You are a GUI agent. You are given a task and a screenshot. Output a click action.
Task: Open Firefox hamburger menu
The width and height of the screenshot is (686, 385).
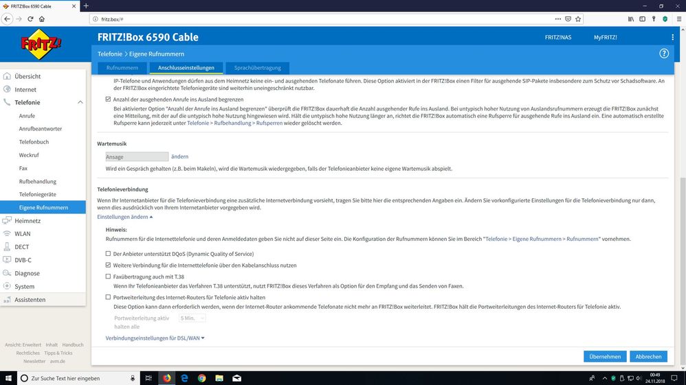point(679,19)
